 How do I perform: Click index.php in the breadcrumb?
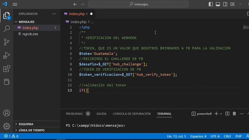[x=79, y=22]
